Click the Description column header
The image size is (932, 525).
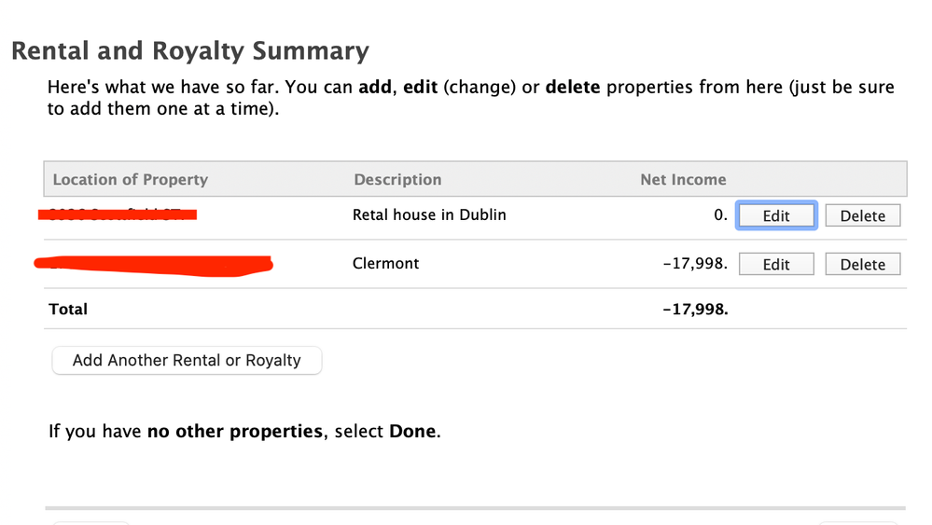(397, 180)
